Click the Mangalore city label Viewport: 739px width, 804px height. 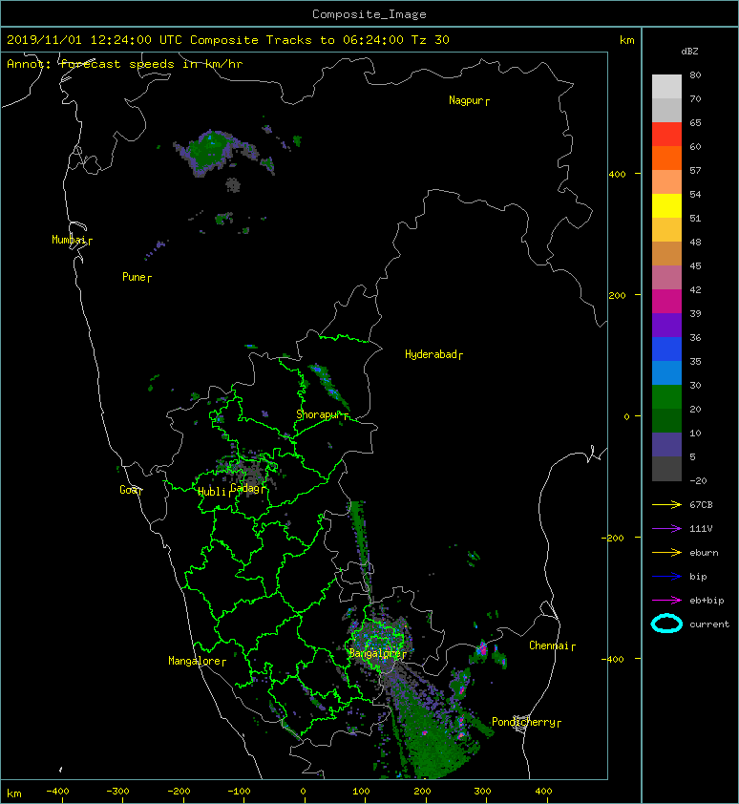tap(195, 661)
